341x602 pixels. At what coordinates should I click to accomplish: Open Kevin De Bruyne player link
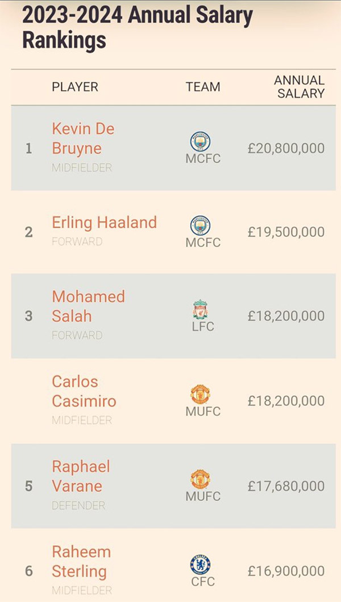coord(83,139)
